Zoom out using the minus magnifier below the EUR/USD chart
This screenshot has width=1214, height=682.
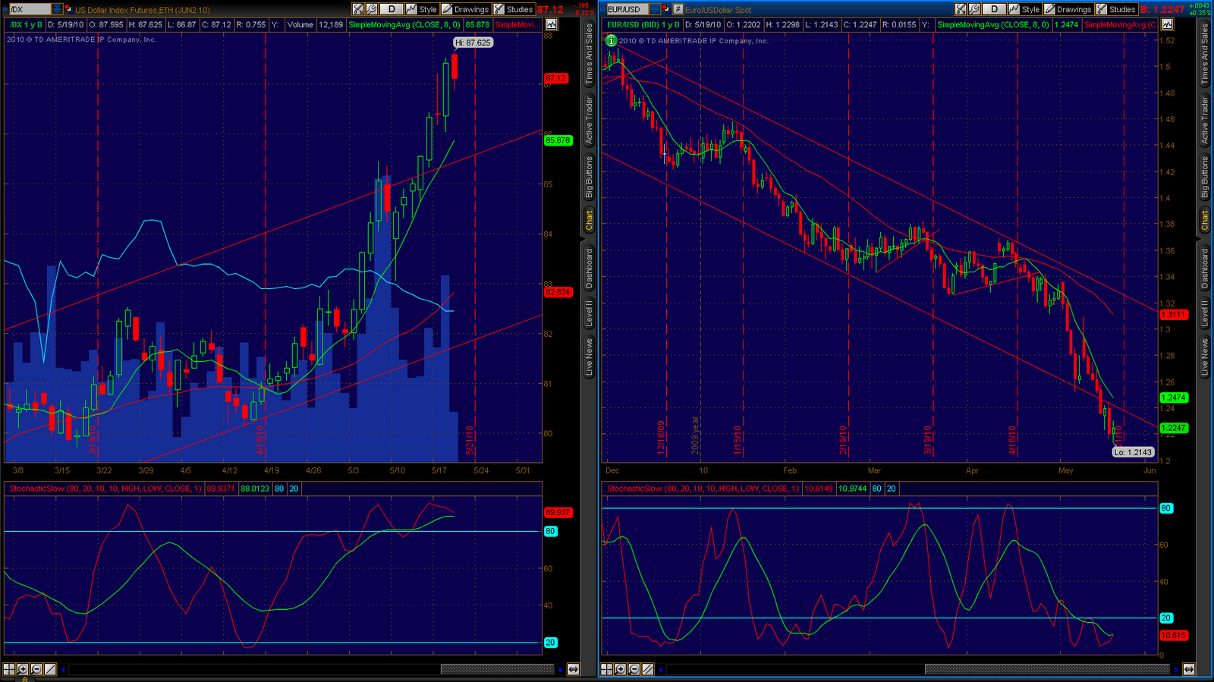[x=634, y=669]
